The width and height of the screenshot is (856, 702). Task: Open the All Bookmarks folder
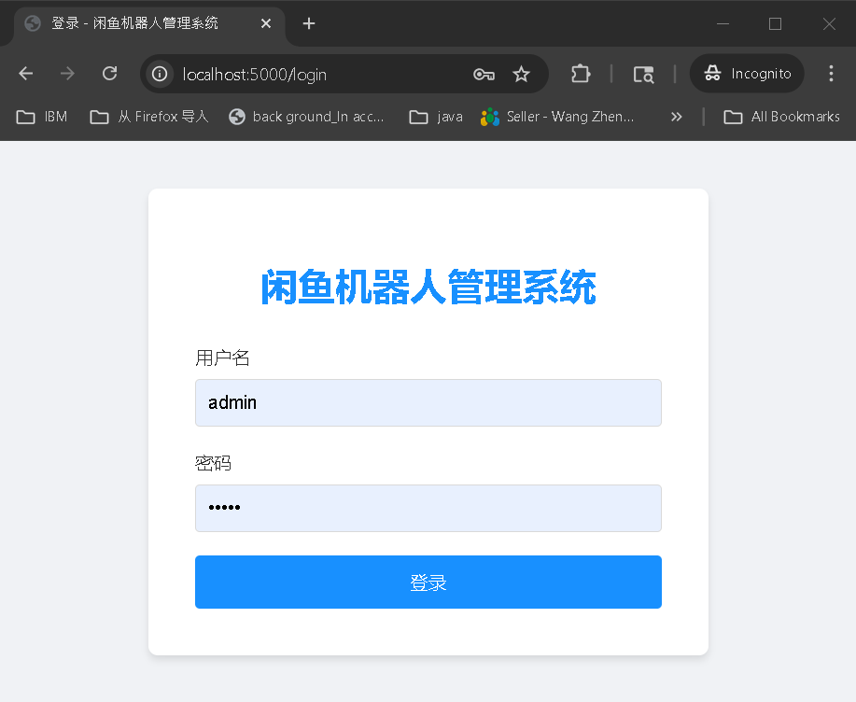pyautogui.click(x=782, y=117)
